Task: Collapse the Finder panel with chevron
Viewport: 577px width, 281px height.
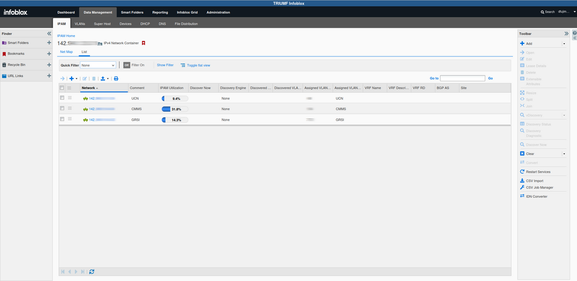Action: click(49, 33)
